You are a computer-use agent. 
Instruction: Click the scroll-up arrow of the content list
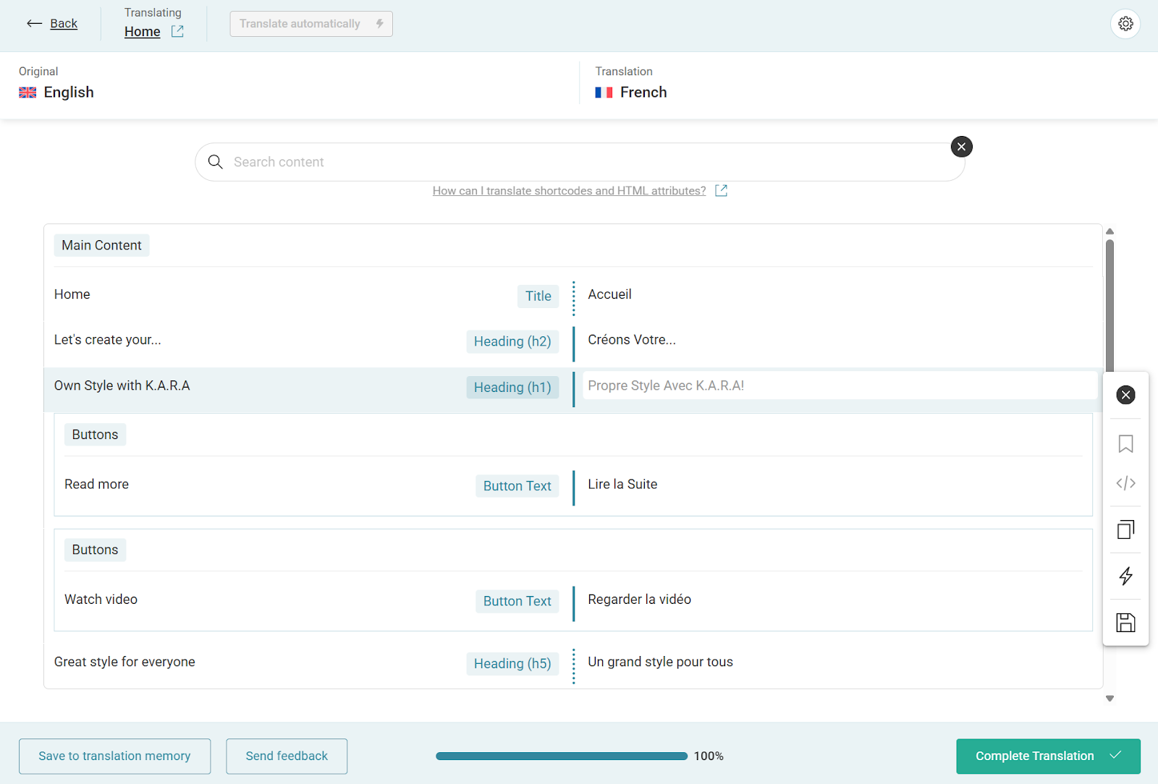(x=1110, y=231)
